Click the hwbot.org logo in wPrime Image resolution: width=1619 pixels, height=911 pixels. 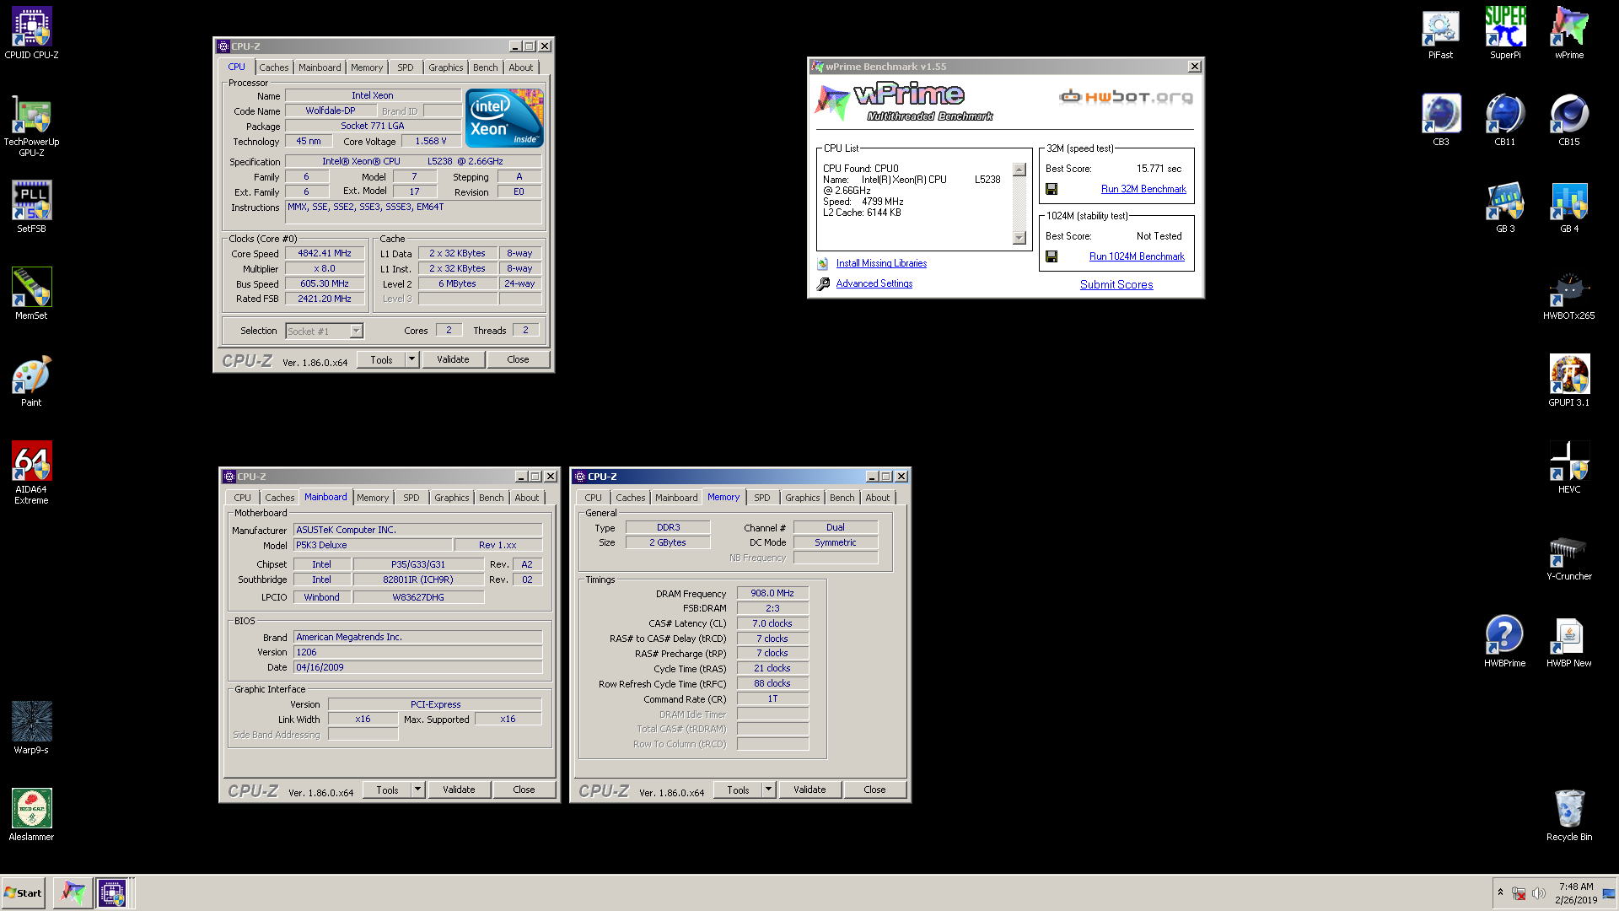(x=1127, y=97)
